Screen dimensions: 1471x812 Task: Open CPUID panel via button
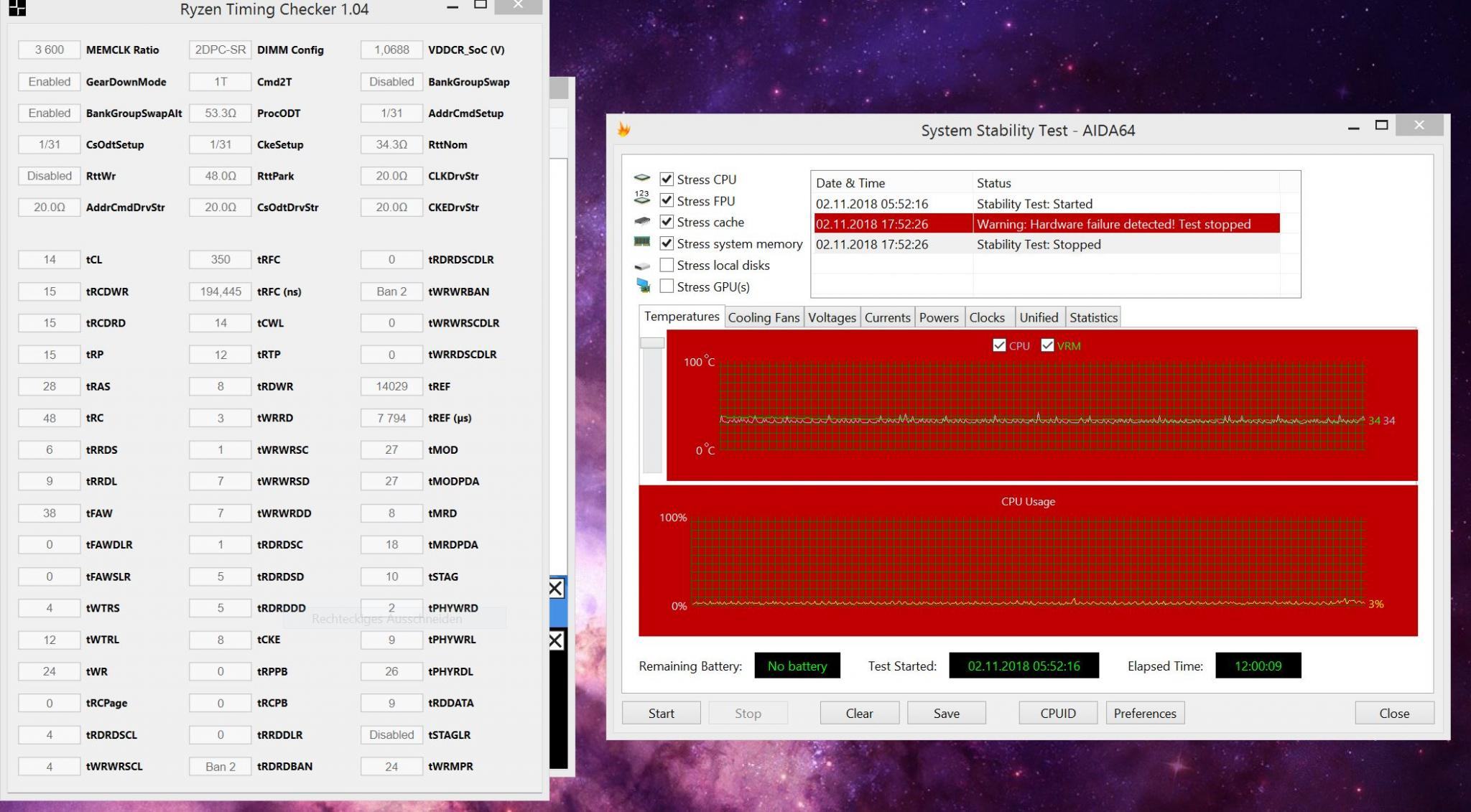pyautogui.click(x=1058, y=713)
